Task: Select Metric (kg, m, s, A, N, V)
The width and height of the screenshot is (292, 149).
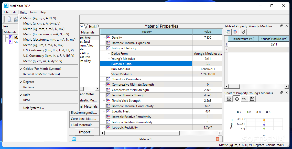Action: point(49,18)
